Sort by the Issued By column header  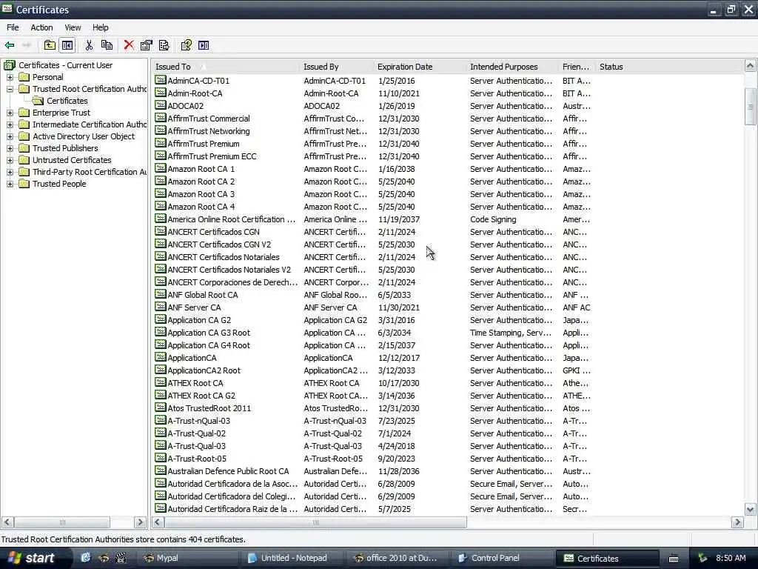click(336, 67)
